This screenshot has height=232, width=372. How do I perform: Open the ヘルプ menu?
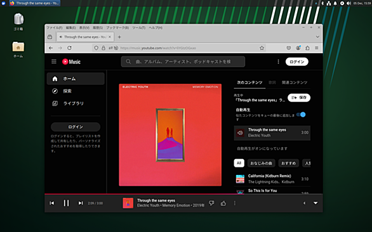(x=156, y=28)
